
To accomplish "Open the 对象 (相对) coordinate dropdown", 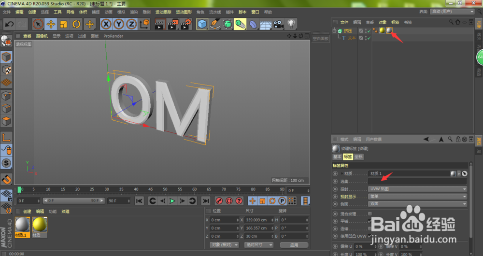I will [x=224, y=245].
